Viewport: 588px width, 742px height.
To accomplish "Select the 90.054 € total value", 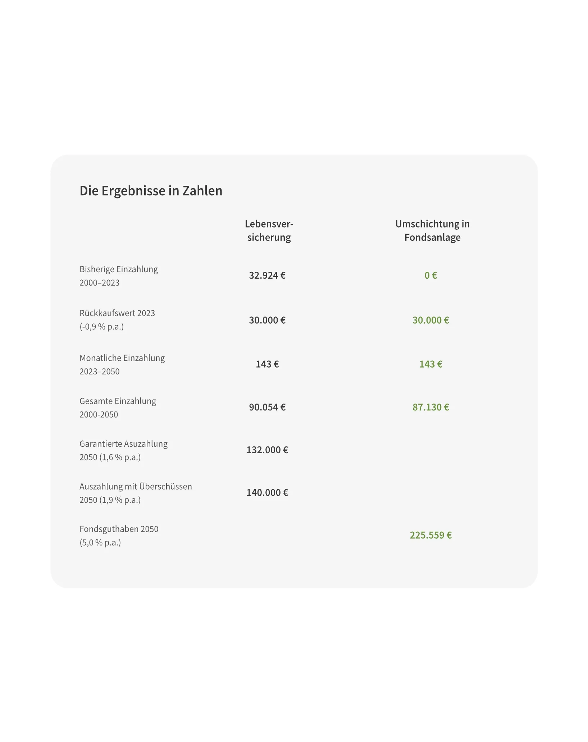I will [267, 407].
